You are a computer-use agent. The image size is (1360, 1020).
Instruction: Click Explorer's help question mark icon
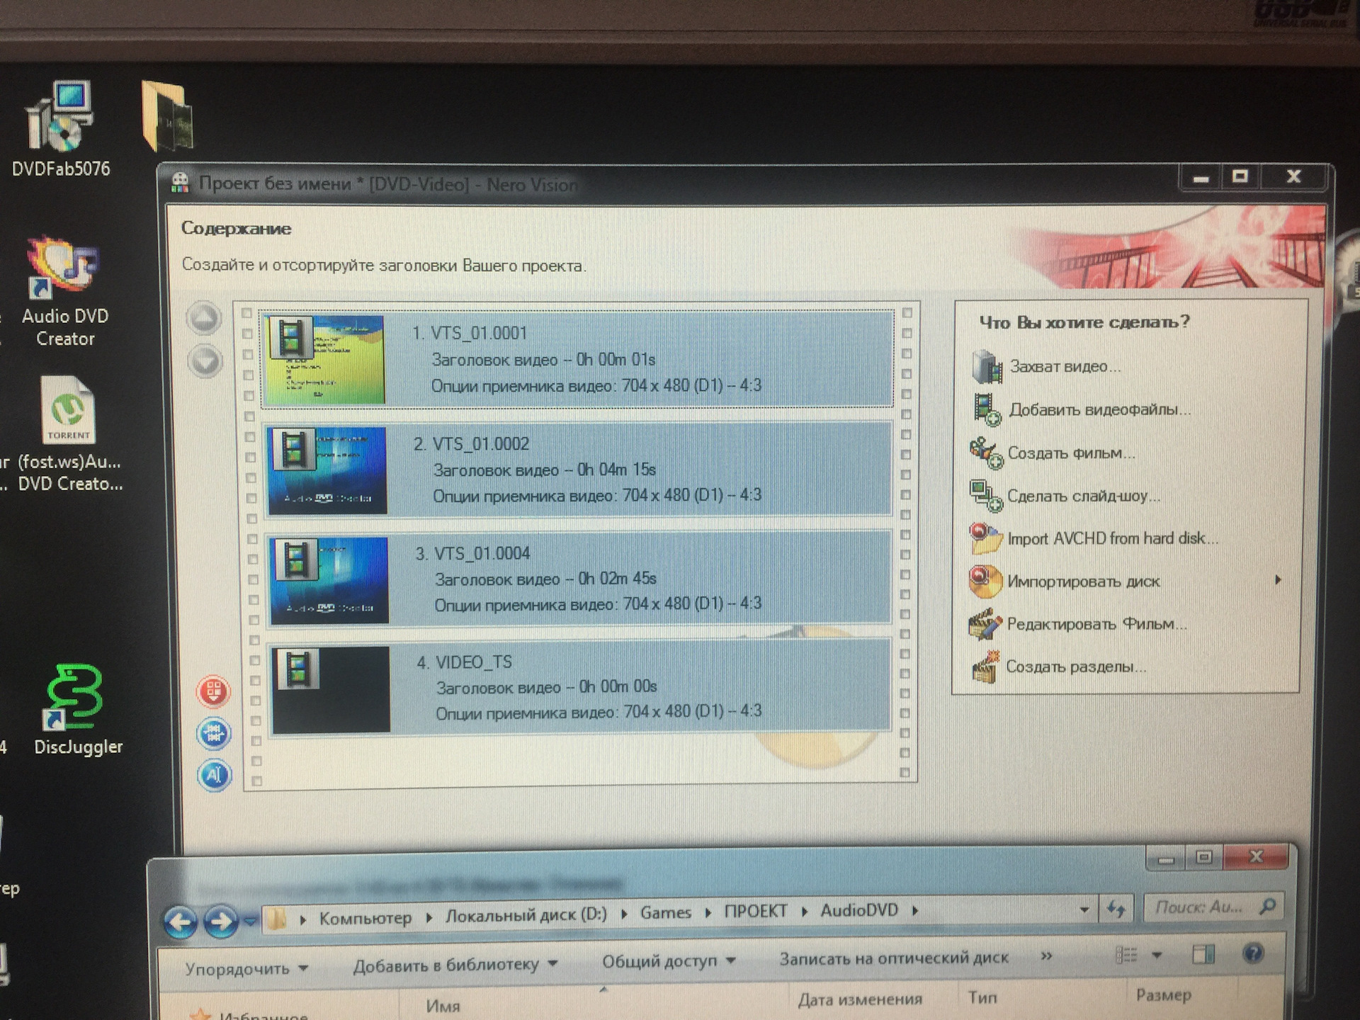[x=1252, y=953]
